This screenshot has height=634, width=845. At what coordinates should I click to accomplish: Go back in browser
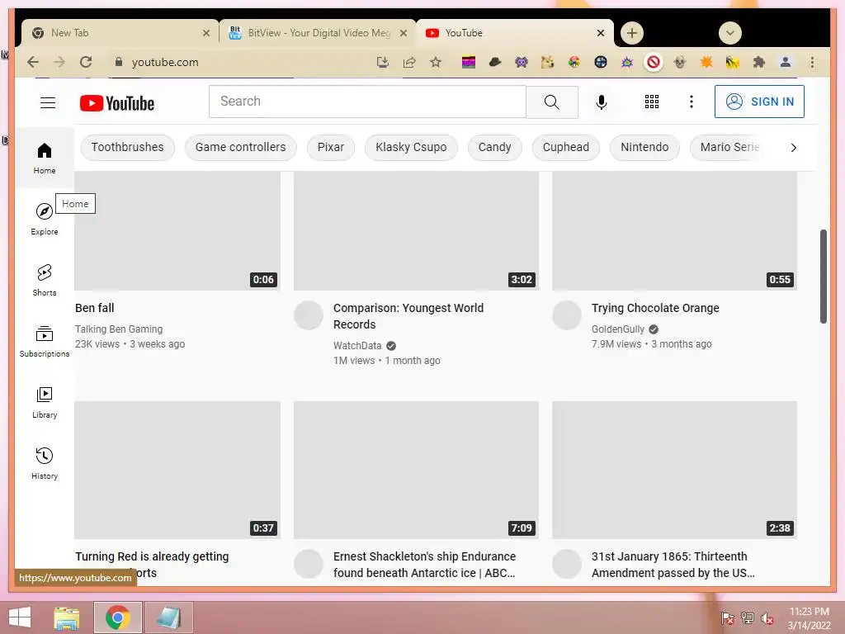[x=33, y=62]
